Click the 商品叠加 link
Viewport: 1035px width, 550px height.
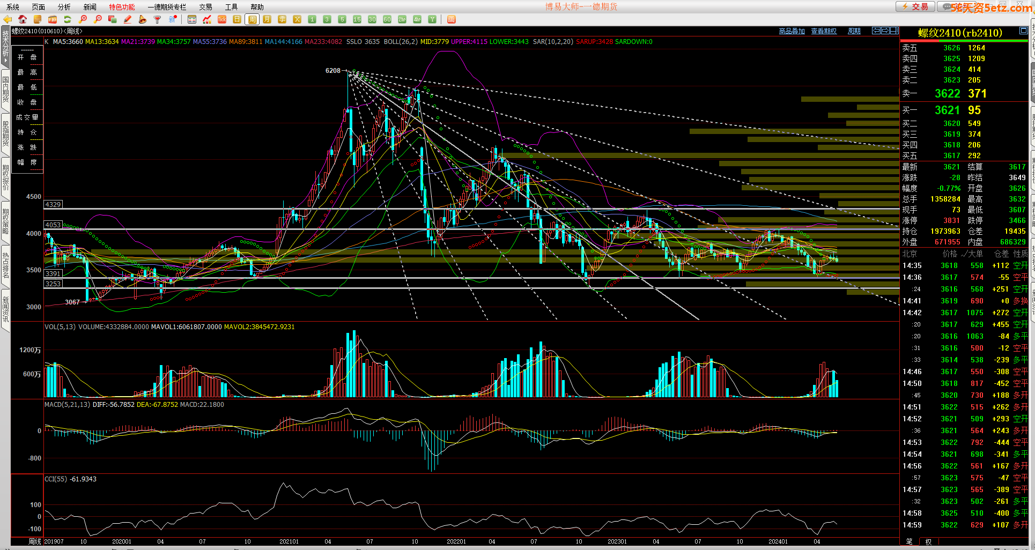(x=792, y=31)
